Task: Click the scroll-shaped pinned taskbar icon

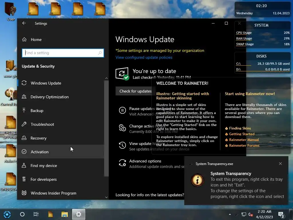Action: pyautogui.click(x=50, y=214)
